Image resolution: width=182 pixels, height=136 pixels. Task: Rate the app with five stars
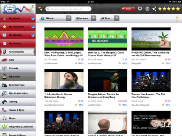coord(169,9)
